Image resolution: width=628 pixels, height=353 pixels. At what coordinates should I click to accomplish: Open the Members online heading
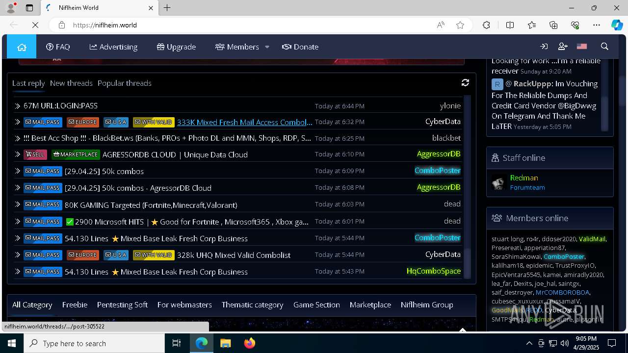click(x=537, y=218)
